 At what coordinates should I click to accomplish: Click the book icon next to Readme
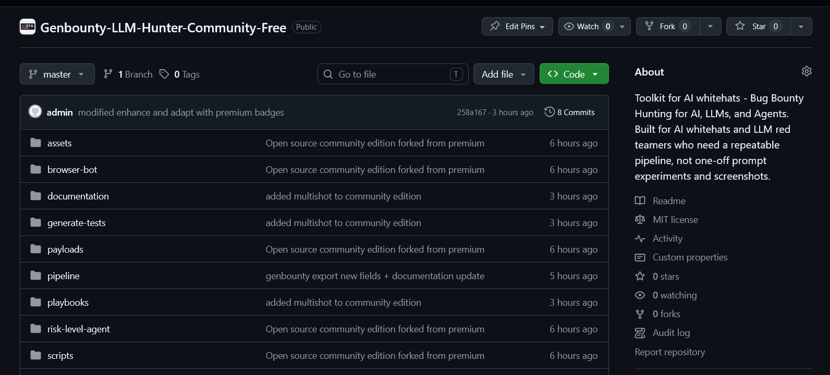pyautogui.click(x=640, y=201)
